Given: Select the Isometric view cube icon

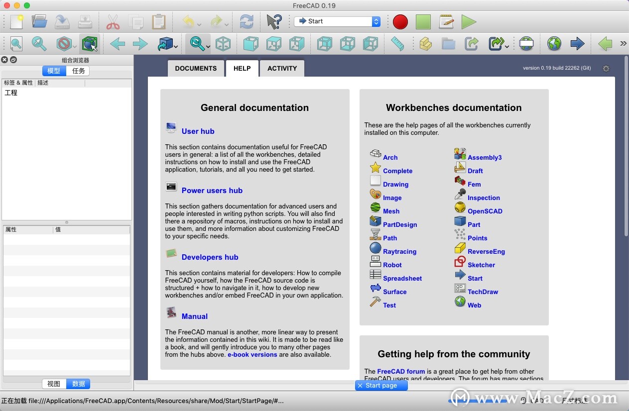Looking at the screenshot, I should 223,44.
